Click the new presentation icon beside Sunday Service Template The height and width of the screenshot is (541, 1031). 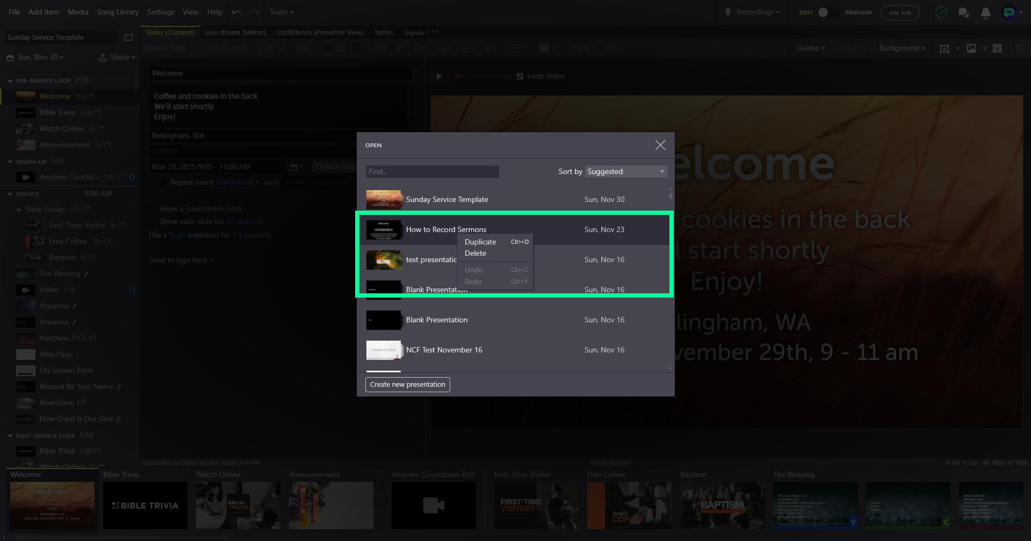click(x=128, y=38)
